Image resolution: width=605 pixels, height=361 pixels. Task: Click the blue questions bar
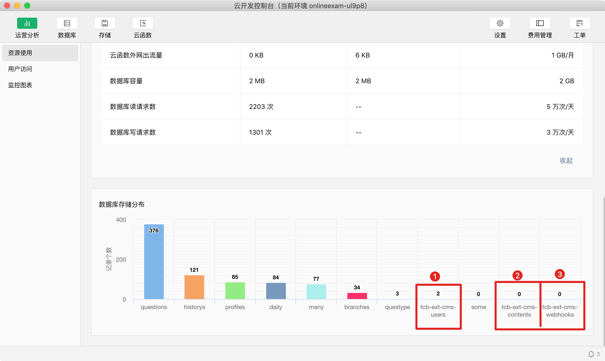[154, 262]
